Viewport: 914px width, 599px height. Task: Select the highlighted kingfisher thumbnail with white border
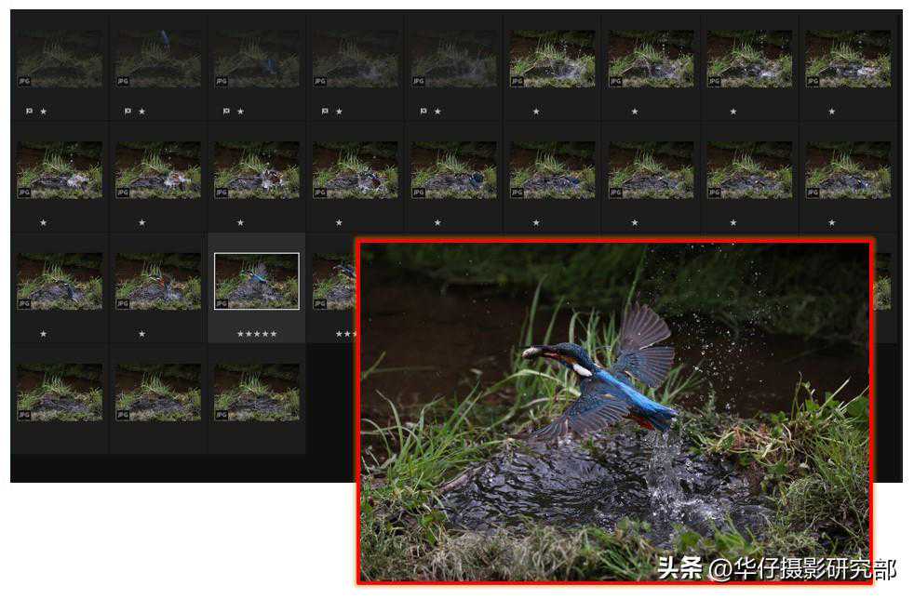(256, 281)
